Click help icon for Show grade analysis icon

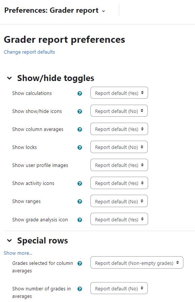80,220
